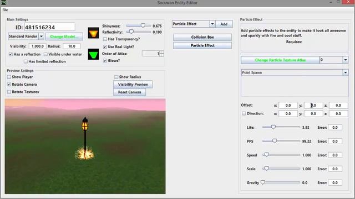Enable Rotate Textures checkbox

(9, 92)
